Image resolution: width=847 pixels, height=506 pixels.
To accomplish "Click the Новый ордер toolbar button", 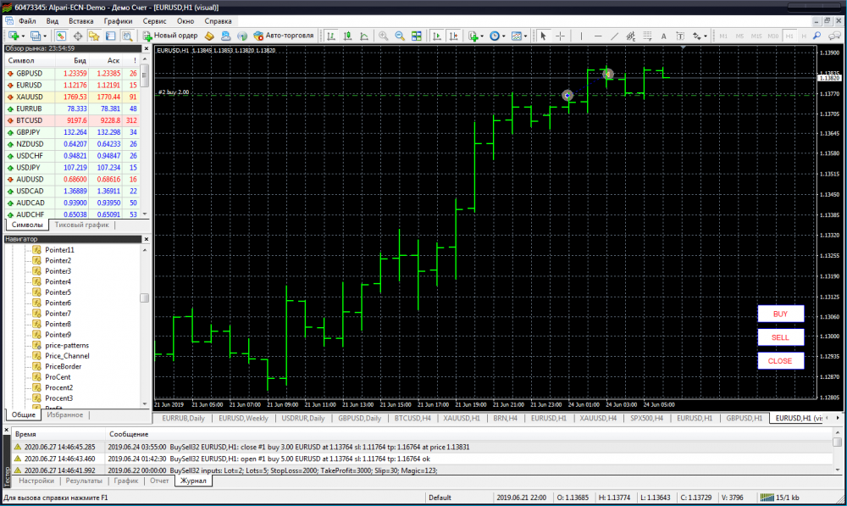I will pyautogui.click(x=170, y=36).
